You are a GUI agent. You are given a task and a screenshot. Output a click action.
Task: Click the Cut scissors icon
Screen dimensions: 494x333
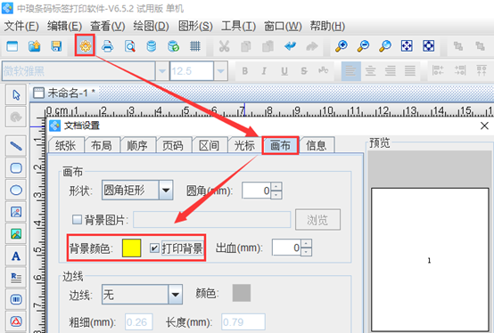pos(224,46)
